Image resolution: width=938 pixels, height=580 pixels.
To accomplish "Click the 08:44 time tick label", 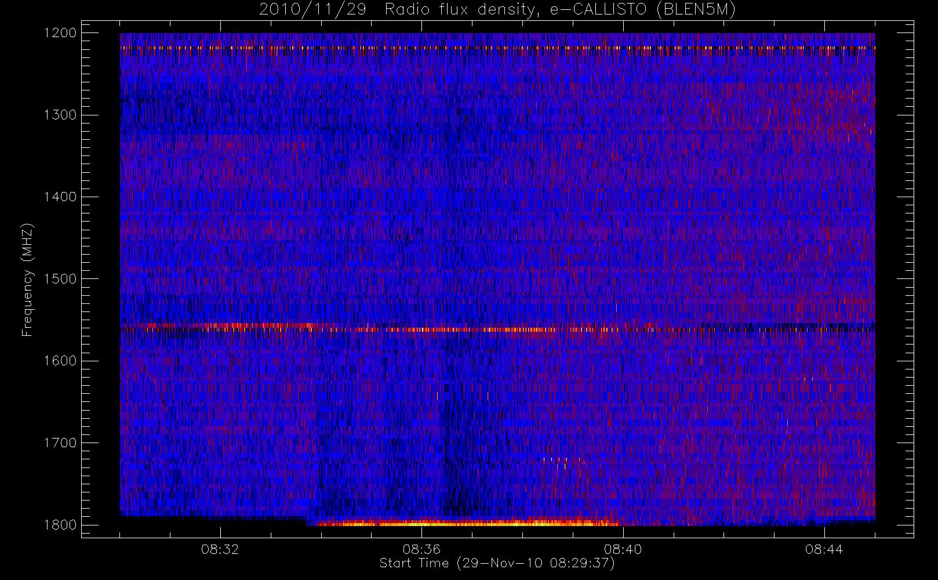I will click(x=824, y=549).
